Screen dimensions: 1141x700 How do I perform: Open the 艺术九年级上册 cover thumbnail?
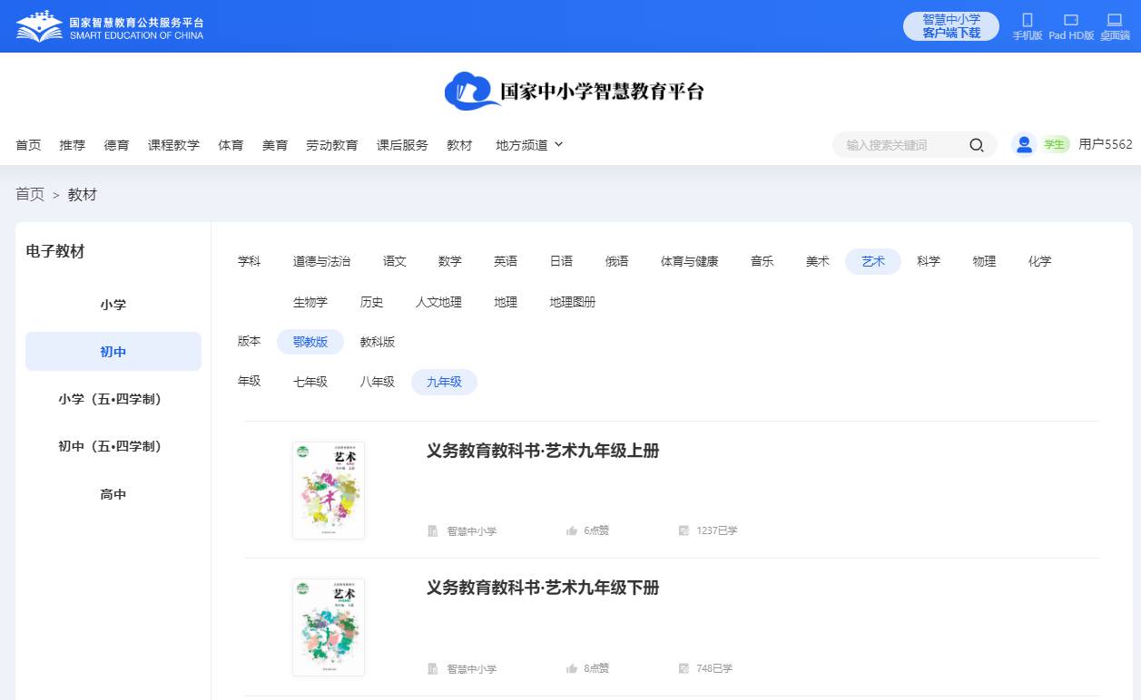coord(329,491)
